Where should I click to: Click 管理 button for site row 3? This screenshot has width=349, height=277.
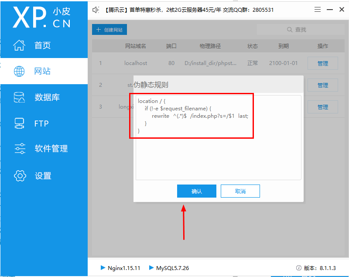point(323,107)
